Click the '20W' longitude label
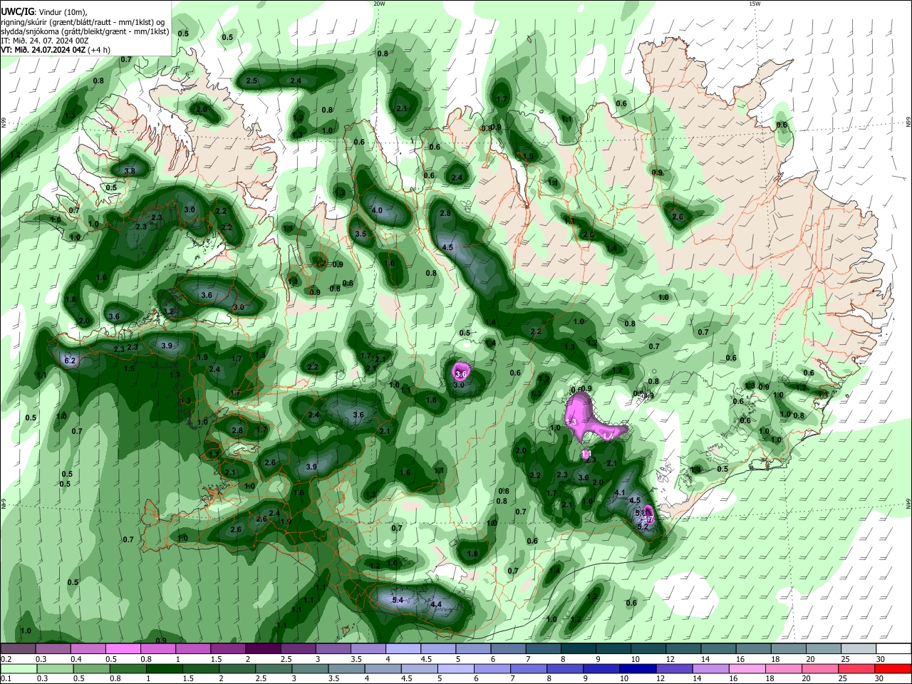The height and width of the screenshot is (684, 912). pyautogui.click(x=379, y=4)
